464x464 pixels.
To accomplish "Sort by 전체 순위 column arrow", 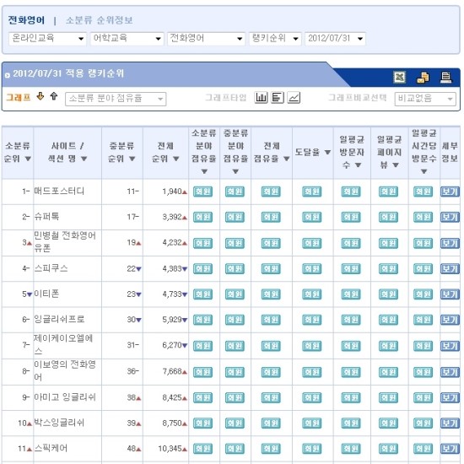I will tap(176, 159).
